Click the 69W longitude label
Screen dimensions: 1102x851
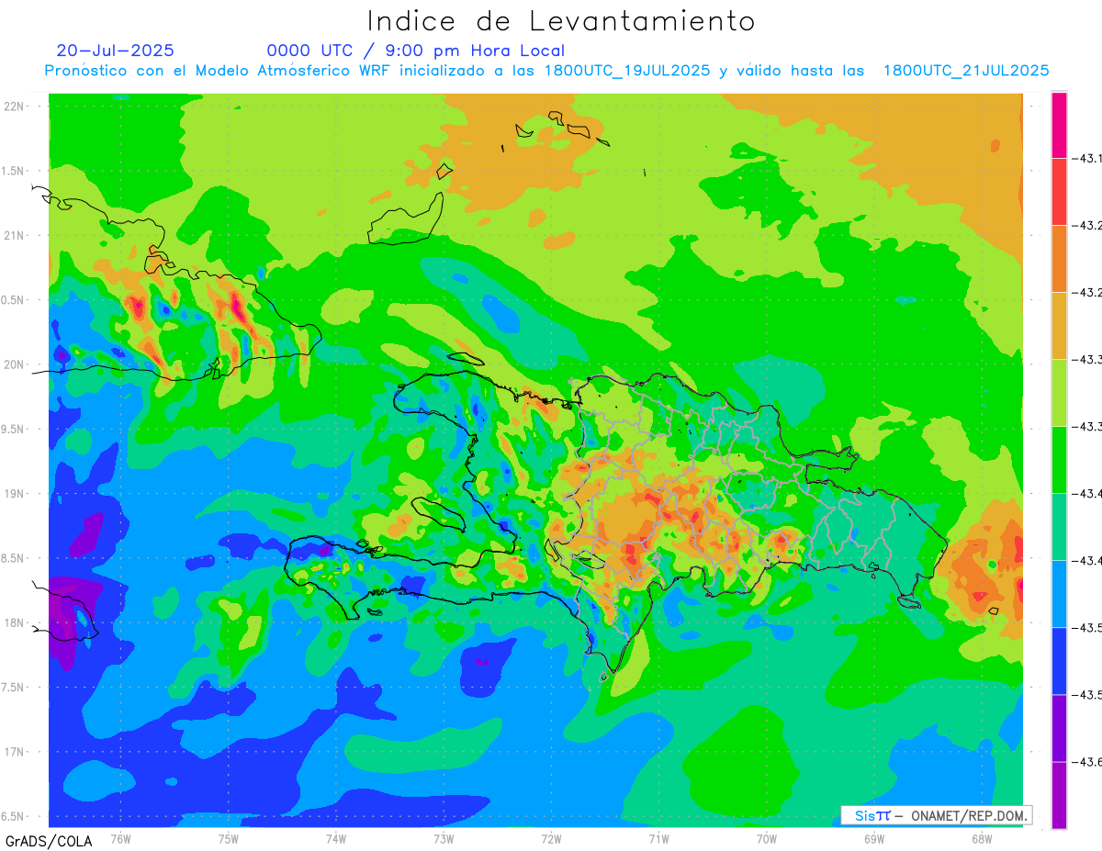[874, 838]
